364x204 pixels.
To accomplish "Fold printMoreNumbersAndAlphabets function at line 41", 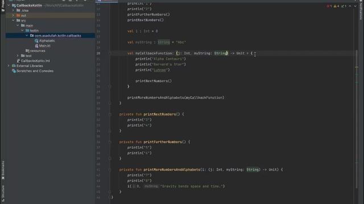I will (x=110, y=170).
